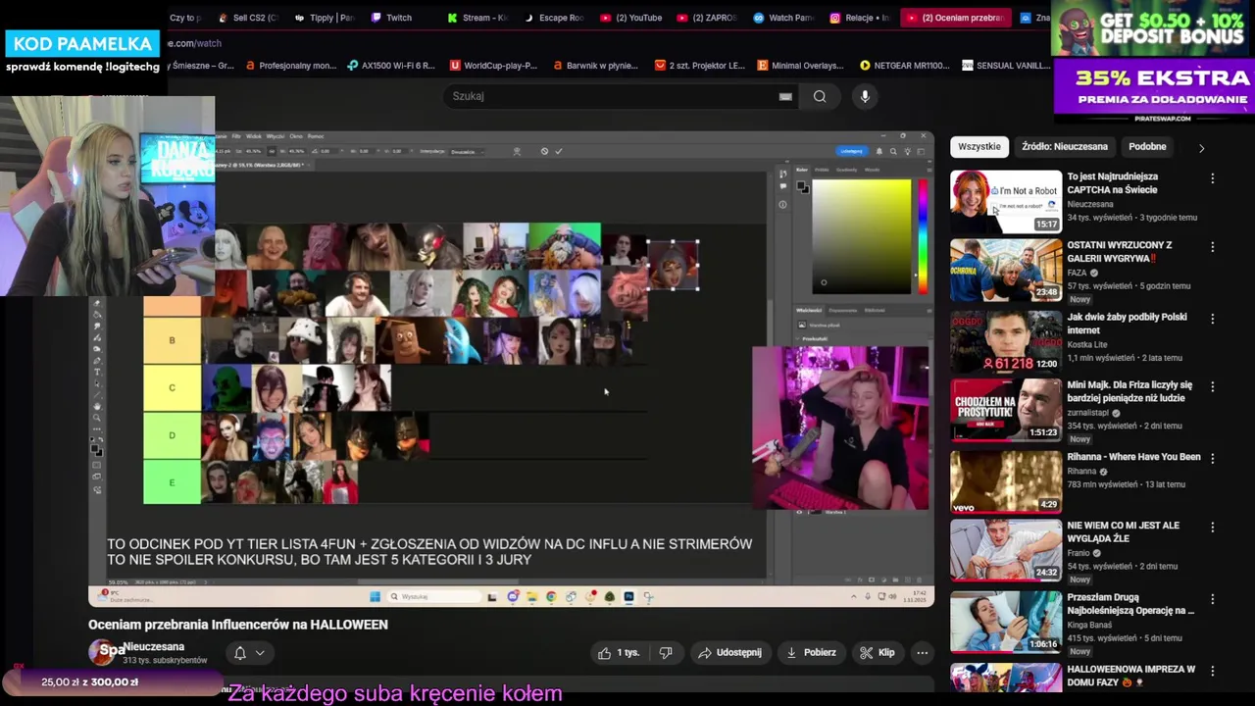The image size is (1255, 706).
Task: Open options menu for HALLOWEENOWA IMPREZA video
Action: [1213, 671]
